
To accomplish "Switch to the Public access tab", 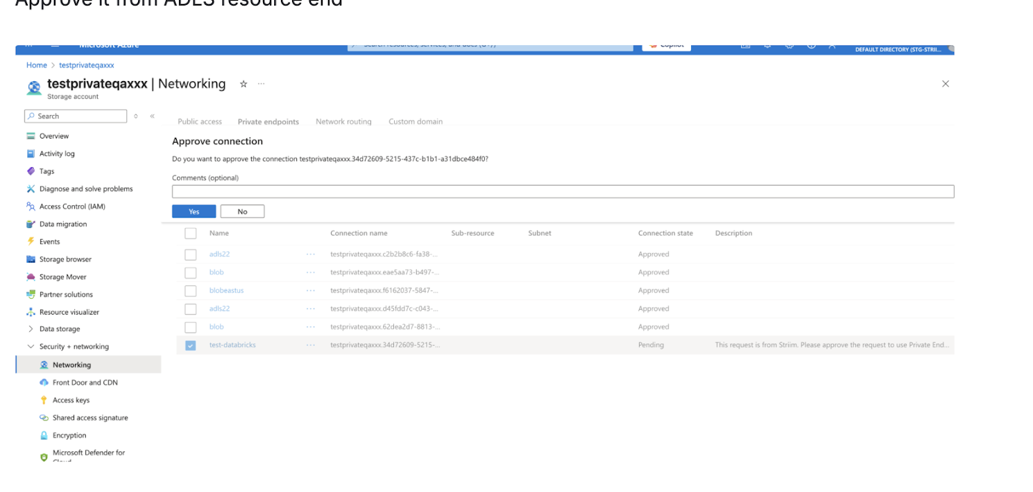I will (x=199, y=121).
